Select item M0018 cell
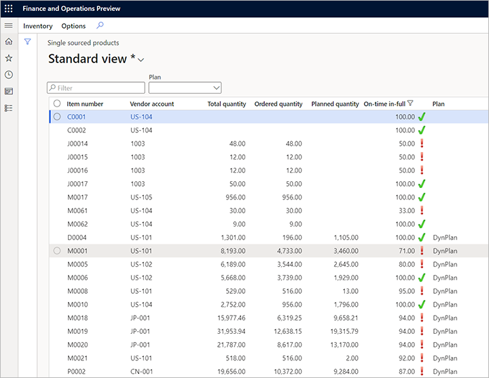Image resolution: width=489 pixels, height=378 pixels. click(x=77, y=318)
